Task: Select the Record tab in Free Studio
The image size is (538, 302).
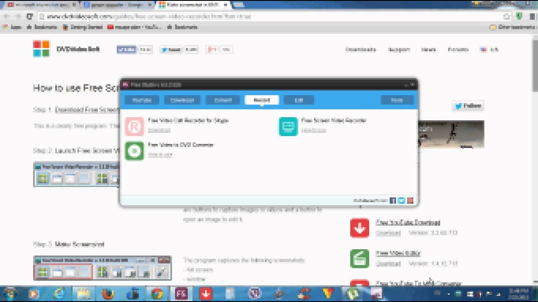Action: pyautogui.click(x=262, y=100)
